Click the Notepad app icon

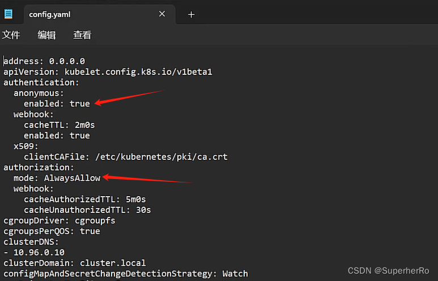(x=8, y=14)
